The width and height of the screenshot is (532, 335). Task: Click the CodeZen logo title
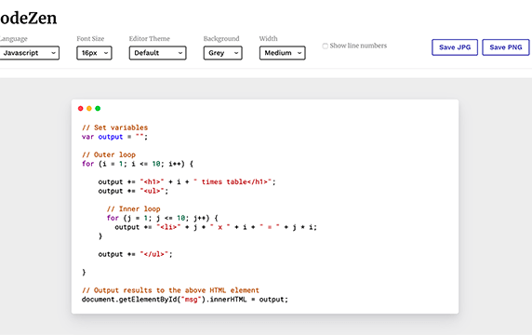tap(29, 18)
